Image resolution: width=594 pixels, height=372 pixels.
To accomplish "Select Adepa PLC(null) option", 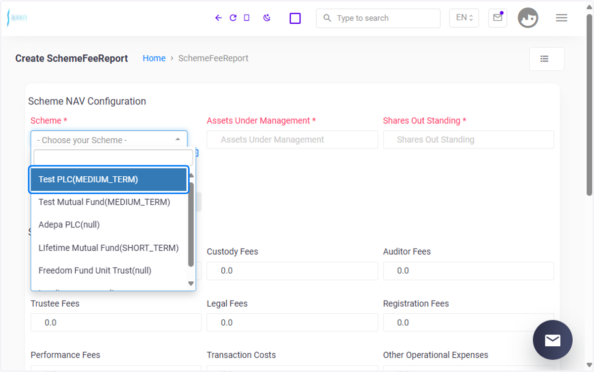I will (x=109, y=225).
